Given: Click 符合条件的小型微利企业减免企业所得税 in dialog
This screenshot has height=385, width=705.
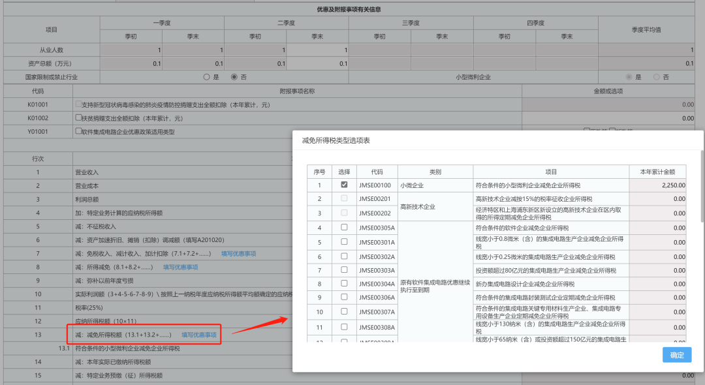Looking at the screenshot, I should click(x=528, y=185).
